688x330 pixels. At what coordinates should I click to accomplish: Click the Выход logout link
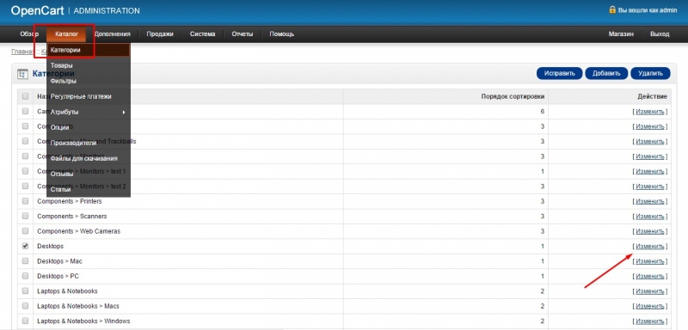[x=660, y=34]
